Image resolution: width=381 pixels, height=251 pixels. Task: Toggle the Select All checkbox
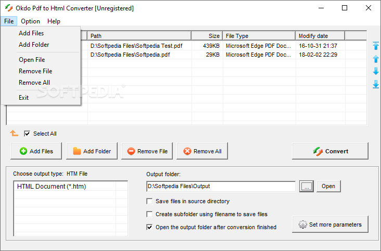click(27, 134)
